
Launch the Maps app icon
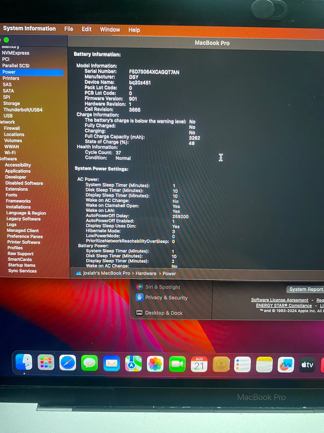pos(133,364)
